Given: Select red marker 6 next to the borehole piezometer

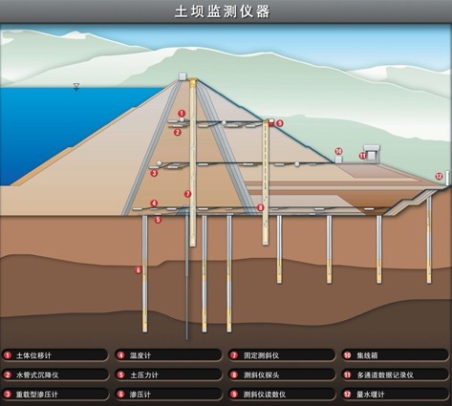Looking at the screenshot, I should point(138,270).
